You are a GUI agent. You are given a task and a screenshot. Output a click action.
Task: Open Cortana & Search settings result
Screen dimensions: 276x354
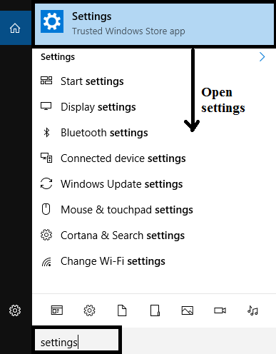(x=154, y=236)
